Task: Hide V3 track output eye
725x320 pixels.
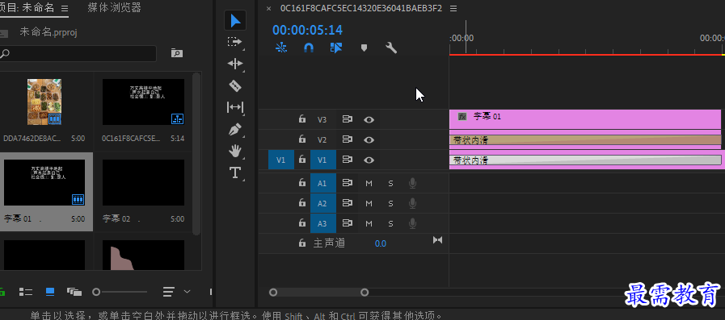Action: (x=369, y=119)
